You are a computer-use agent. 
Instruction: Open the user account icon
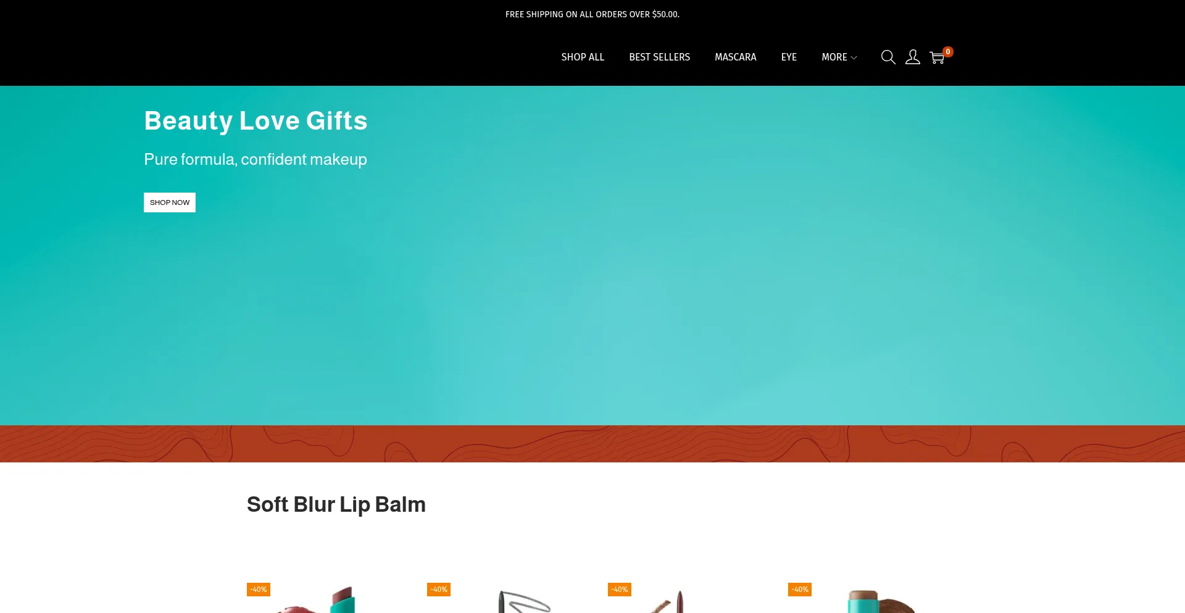pyautogui.click(x=913, y=57)
